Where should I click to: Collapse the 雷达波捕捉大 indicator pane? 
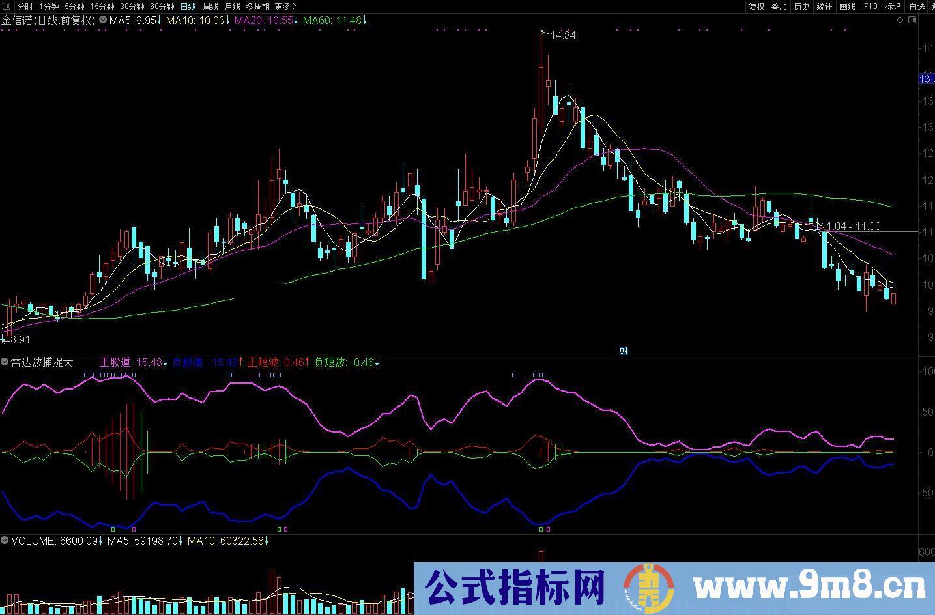[x=5, y=363]
